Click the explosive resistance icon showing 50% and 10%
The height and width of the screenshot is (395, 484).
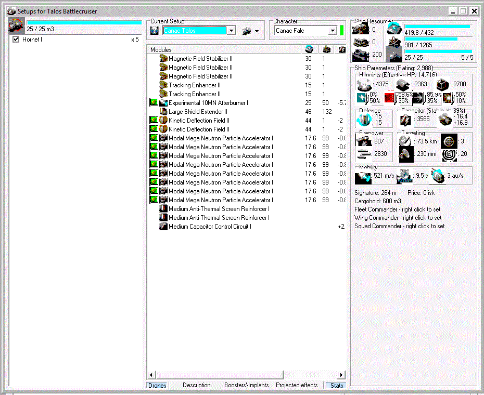448,98
